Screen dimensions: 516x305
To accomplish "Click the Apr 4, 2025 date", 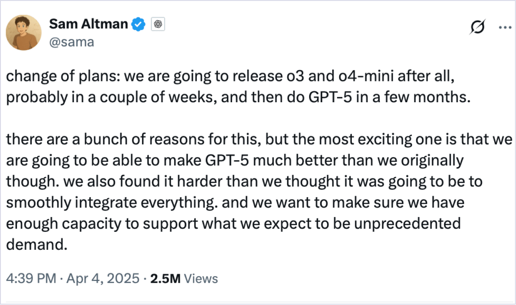I will click(x=103, y=278).
